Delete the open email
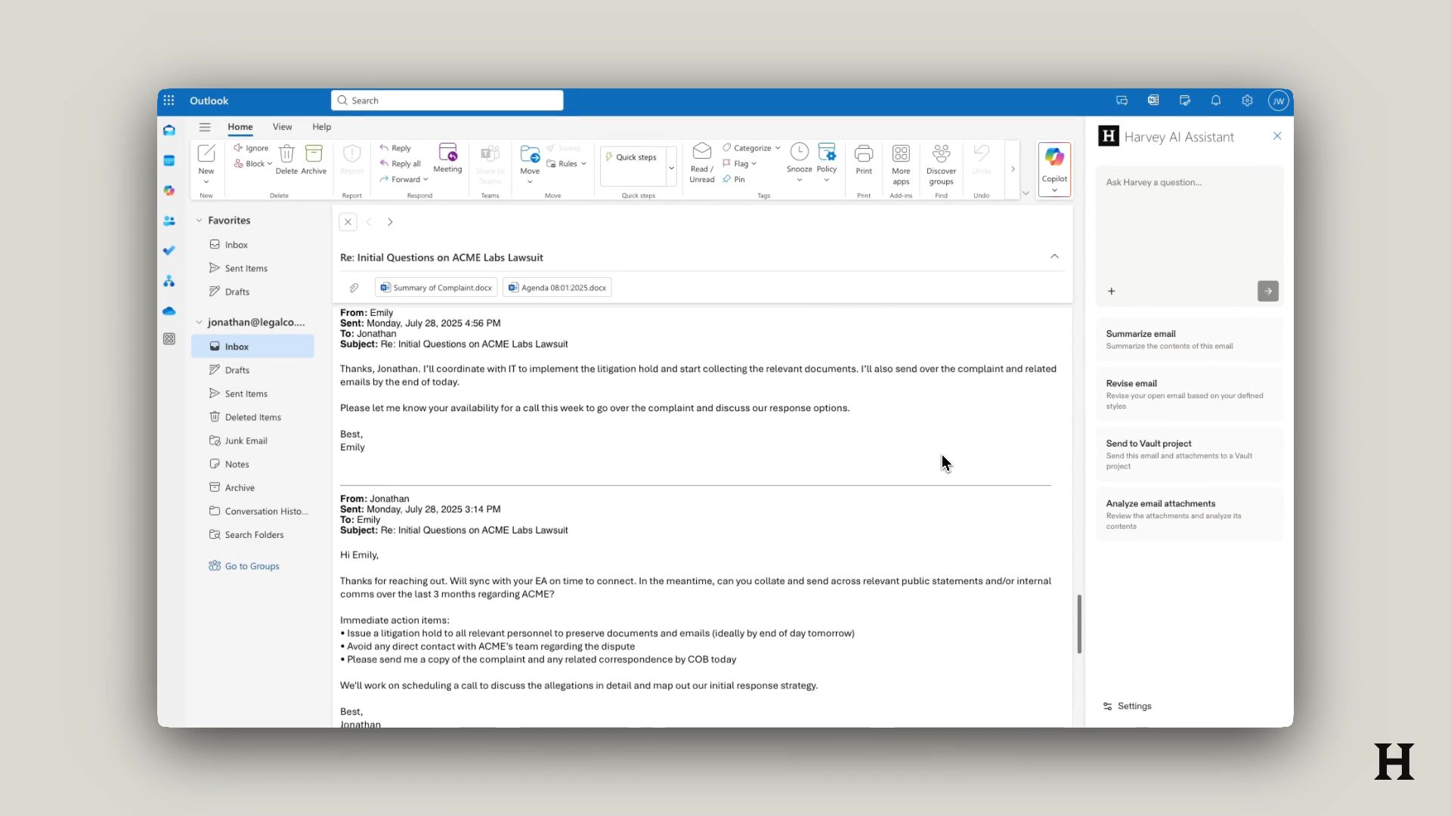The width and height of the screenshot is (1451, 816). coord(286,159)
